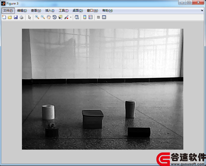Insert a legend using the toolbar icon
Screen dimensions: 206x166
click(91, 17)
